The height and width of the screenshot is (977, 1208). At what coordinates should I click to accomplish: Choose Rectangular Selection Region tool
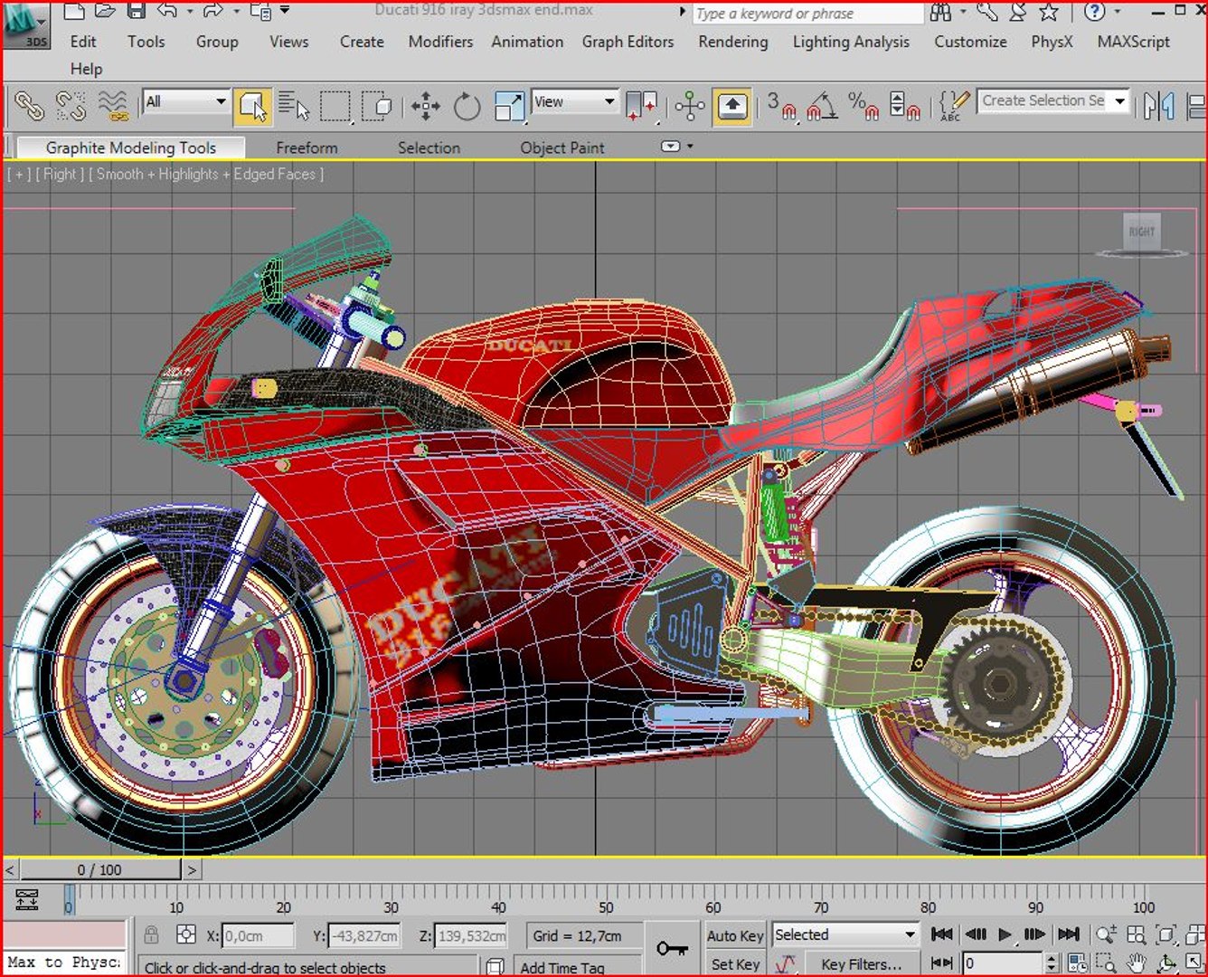click(x=335, y=107)
